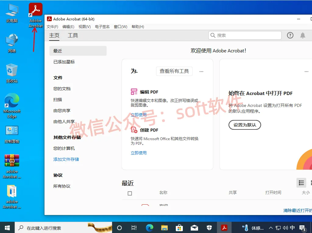Select the adobe Acrobat folder icon
Viewport: 312px width, 233px height.
pyautogui.click(x=12, y=191)
